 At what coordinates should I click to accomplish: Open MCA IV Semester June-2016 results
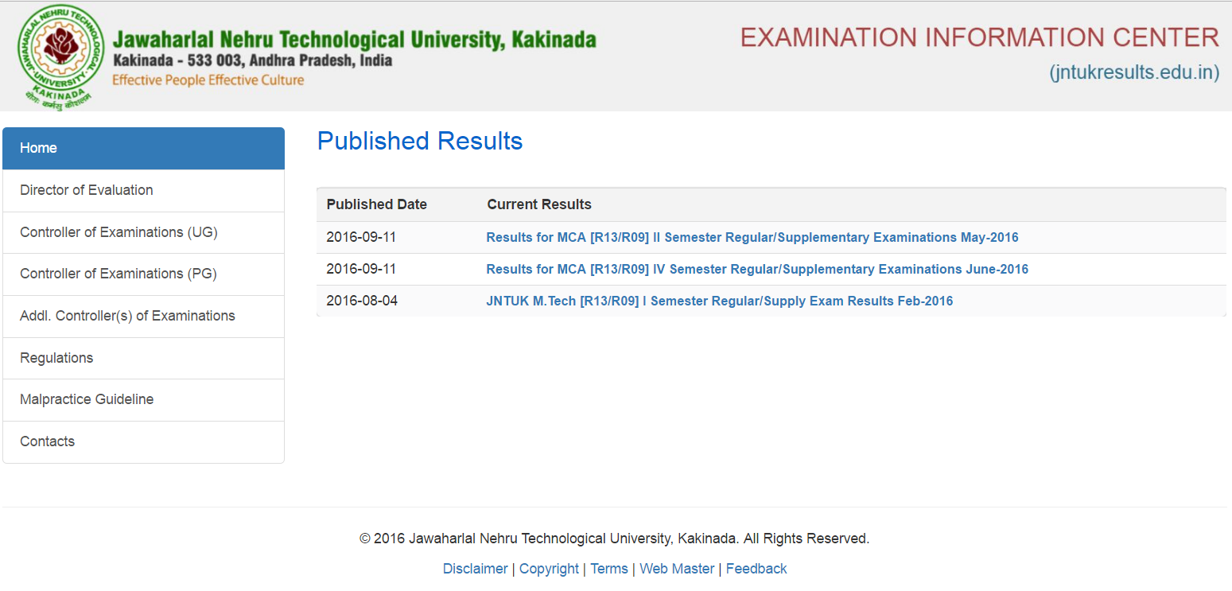tap(757, 269)
